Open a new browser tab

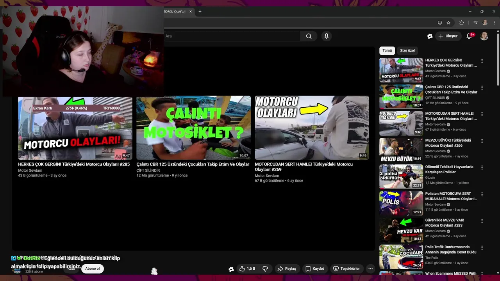click(x=200, y=12)
